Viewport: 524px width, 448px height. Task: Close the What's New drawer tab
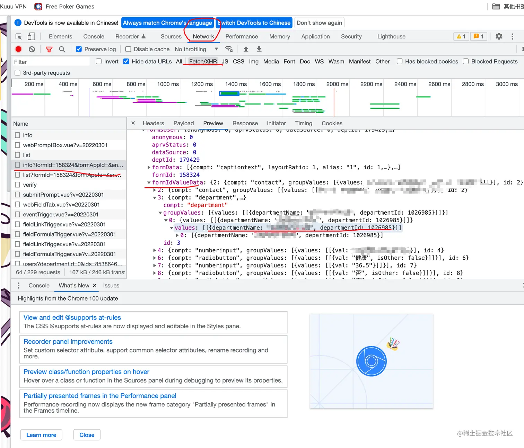[x=95, y=285]
